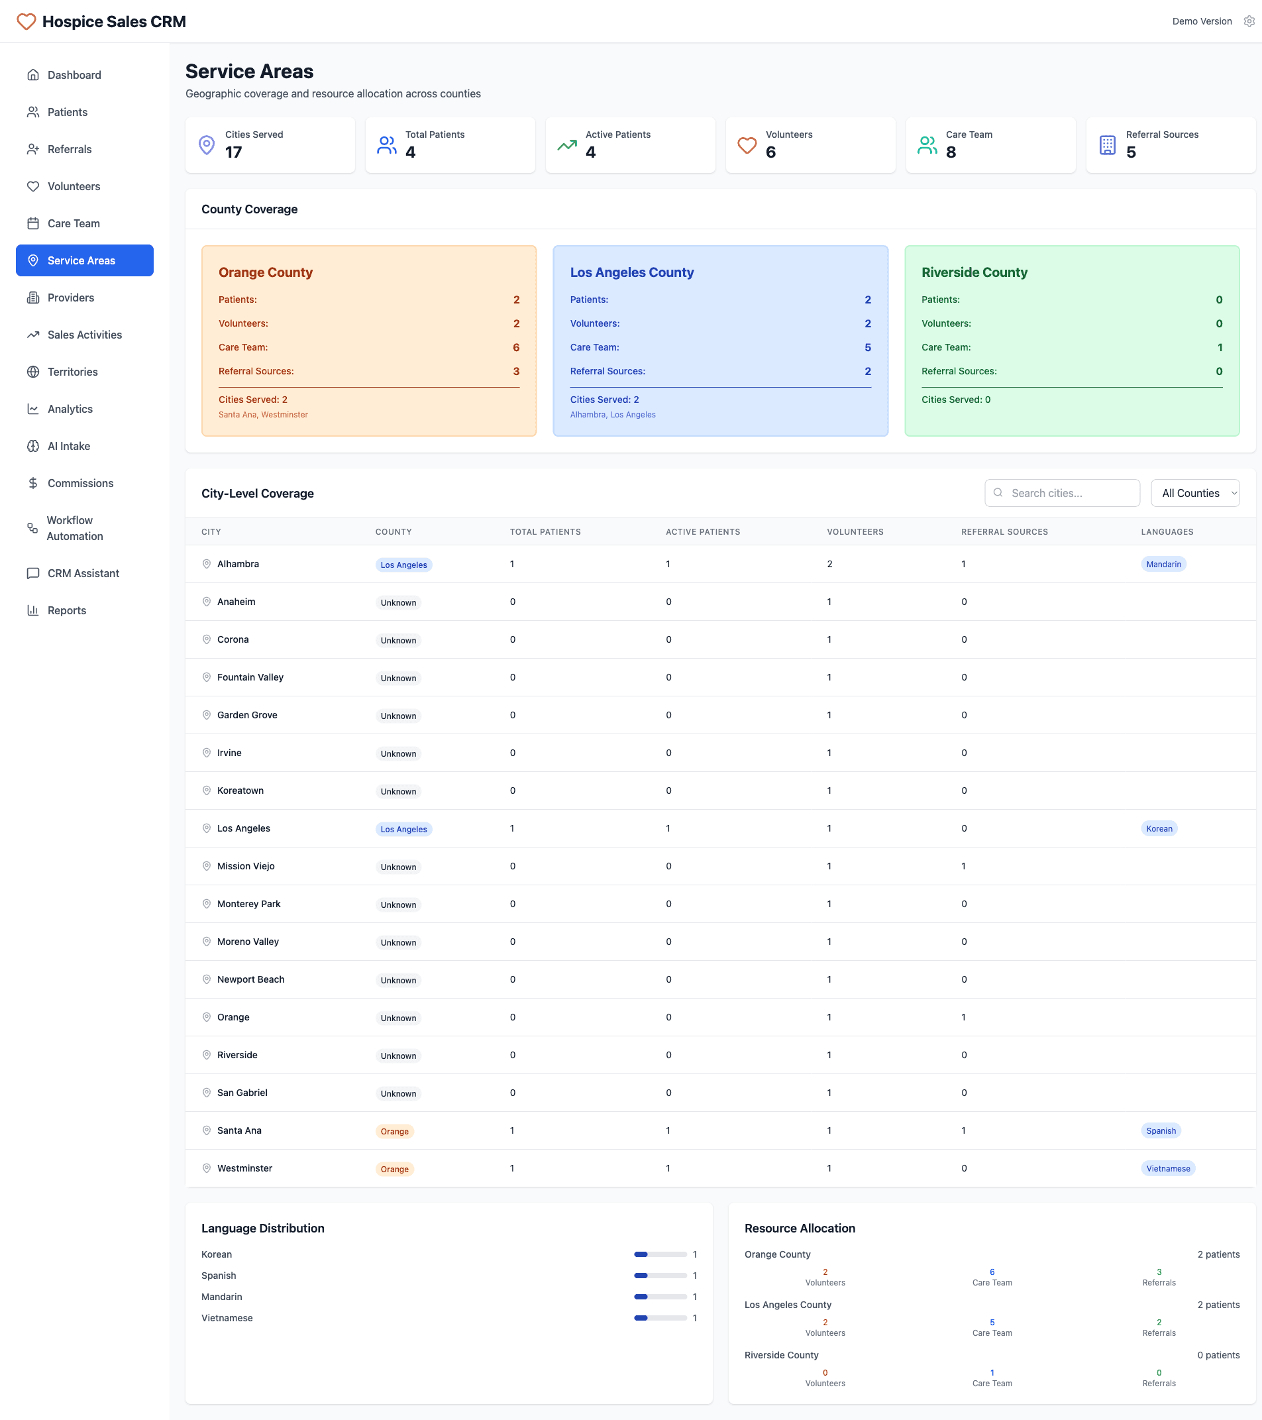The height and width of the screenshot is (1420, 1262).
Task: Click the map pin icon next to Alhambra
Action: pos(206,564)
